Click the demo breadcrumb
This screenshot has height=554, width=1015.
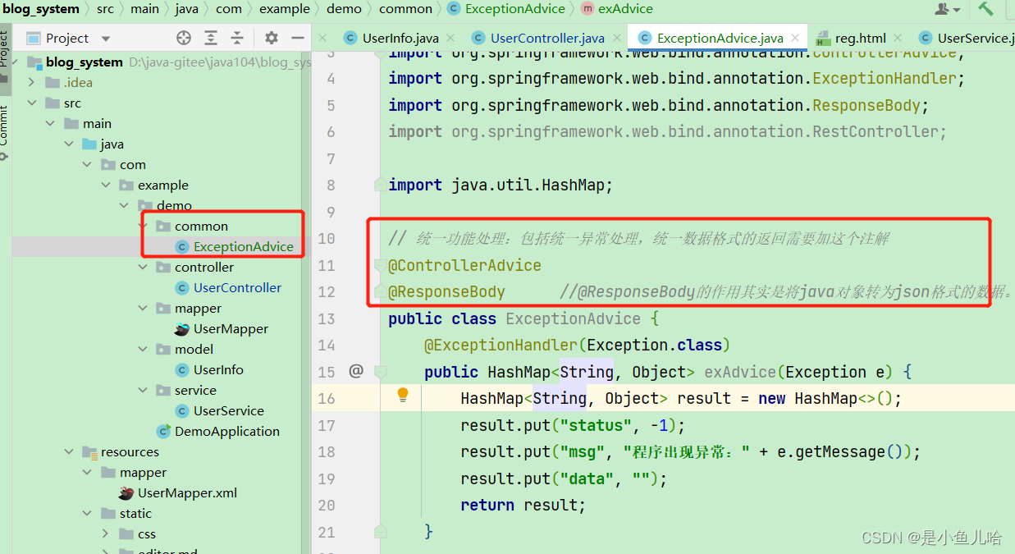(344, 9)
